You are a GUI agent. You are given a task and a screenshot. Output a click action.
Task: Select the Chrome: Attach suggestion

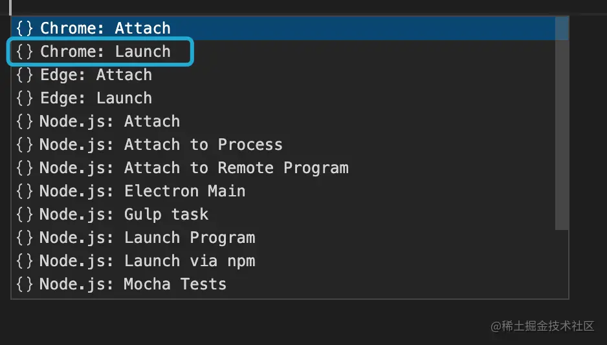(x=105, y=28)
